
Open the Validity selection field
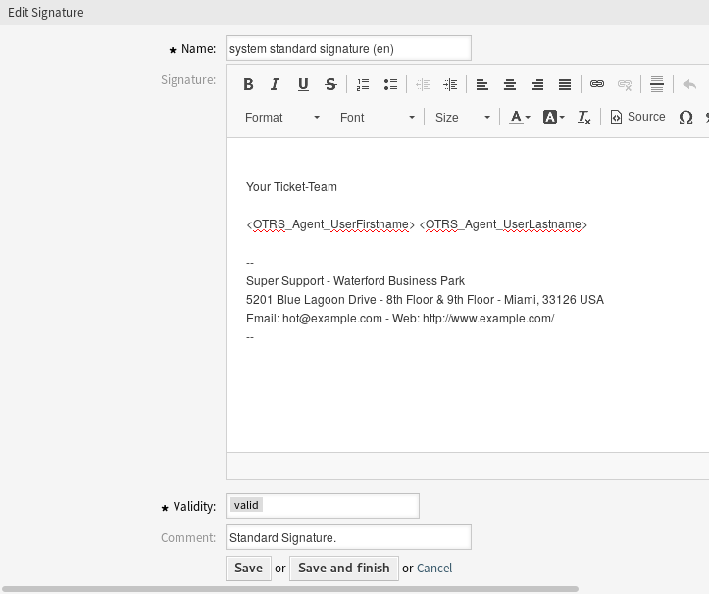pyautogui.click(x=323, y=506)
